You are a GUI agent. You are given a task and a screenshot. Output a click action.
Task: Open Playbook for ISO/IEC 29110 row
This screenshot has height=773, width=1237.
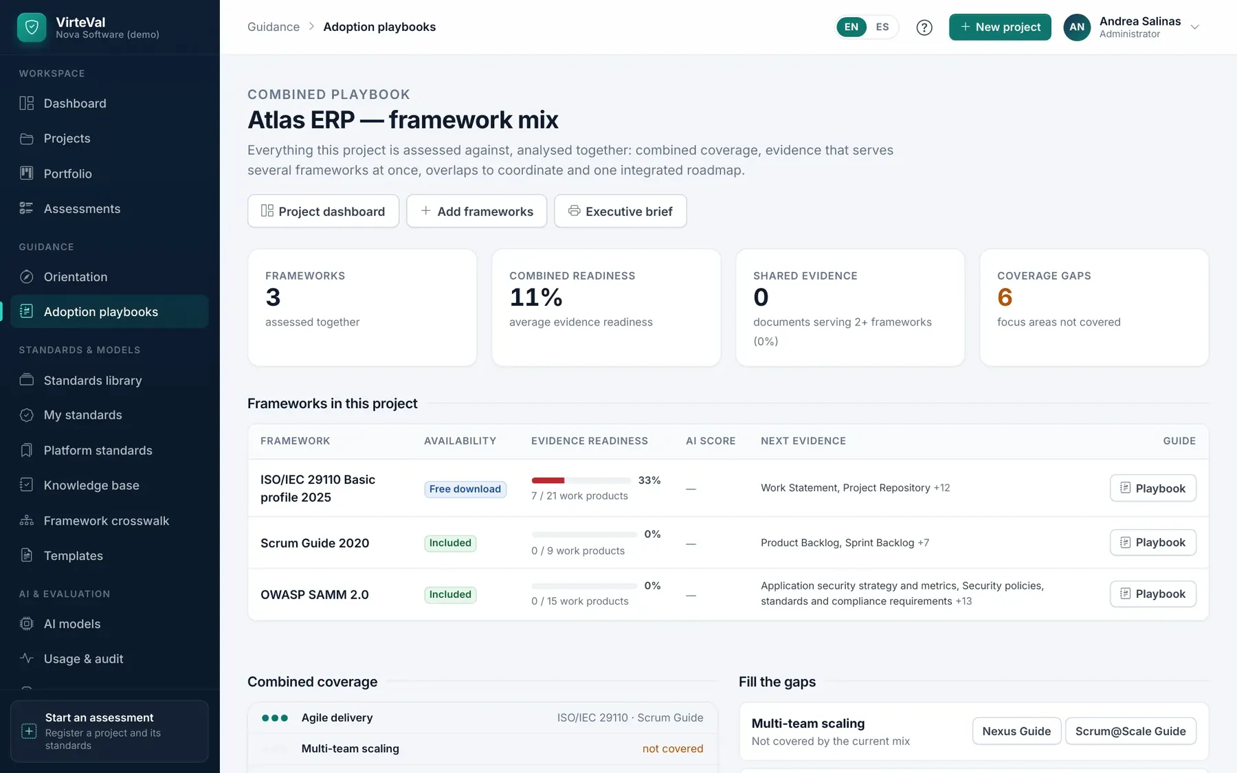coord(1152,488)
